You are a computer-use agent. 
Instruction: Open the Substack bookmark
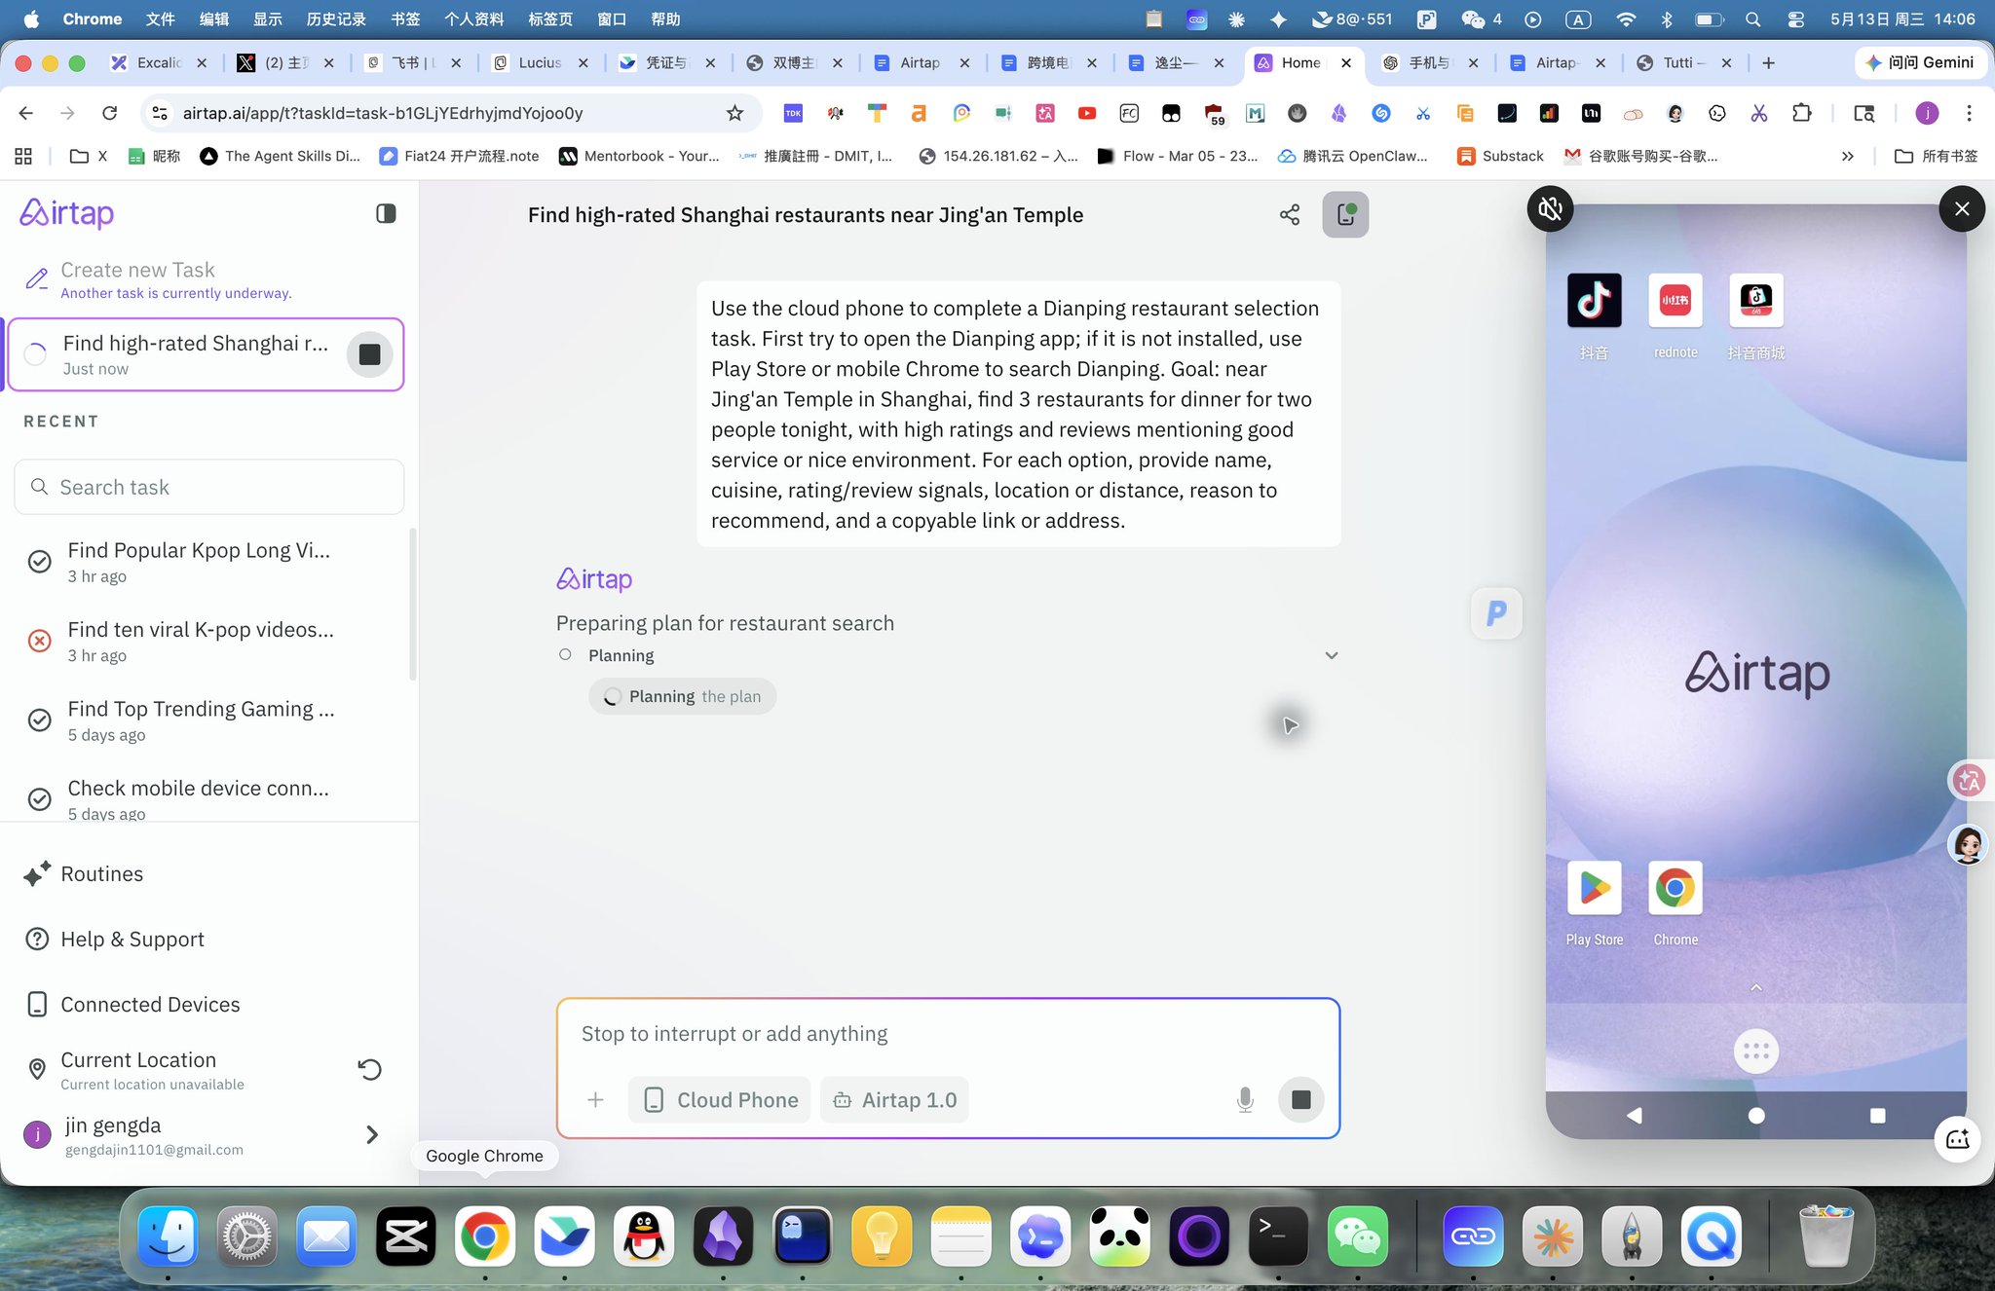click(1500, 156)
